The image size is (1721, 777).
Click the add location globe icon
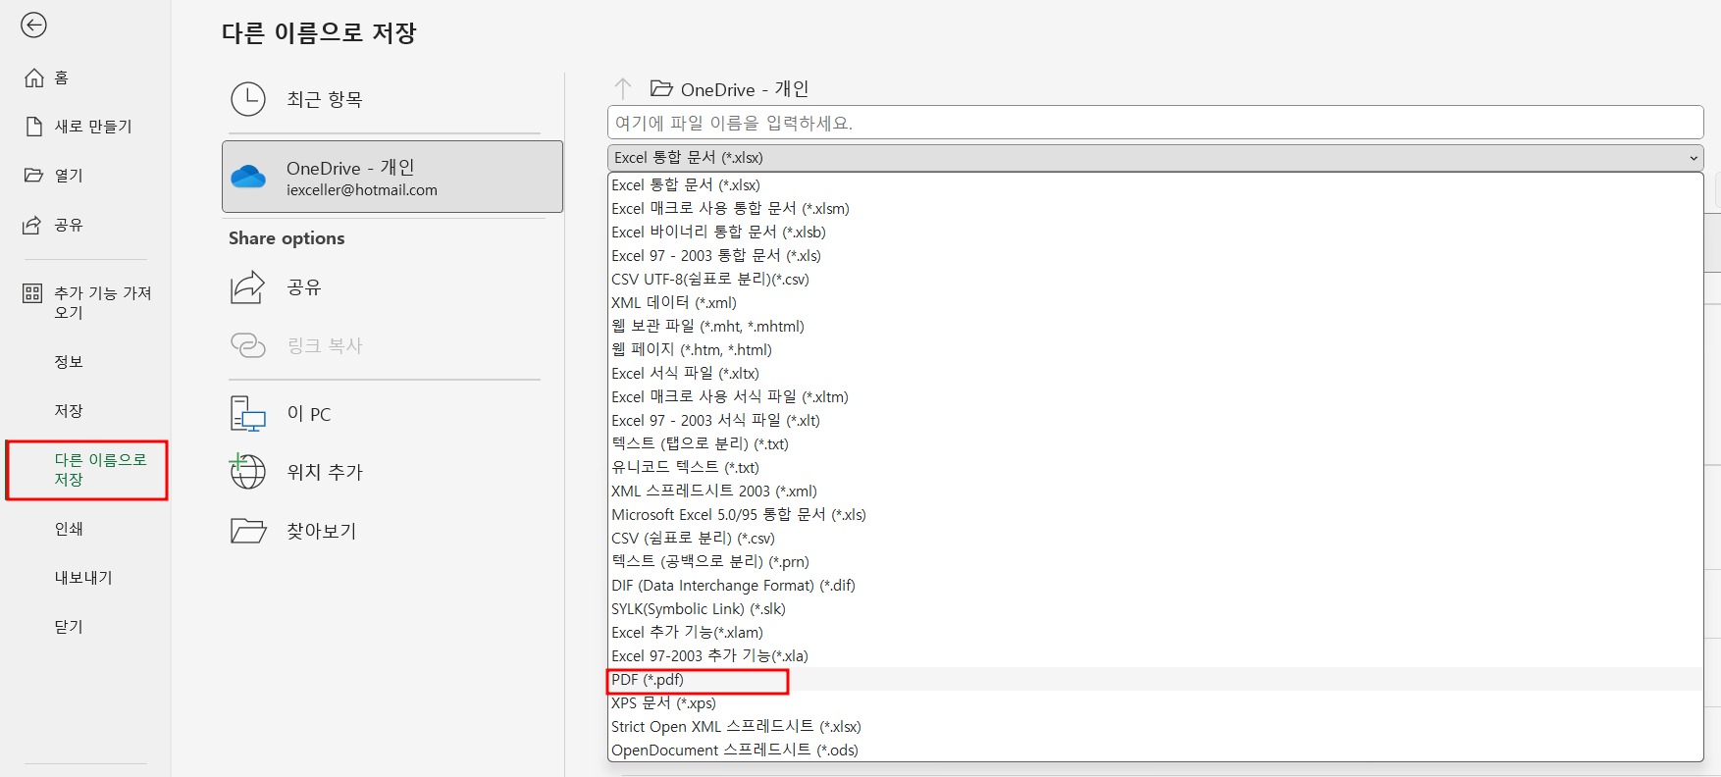tap(247, 472)
